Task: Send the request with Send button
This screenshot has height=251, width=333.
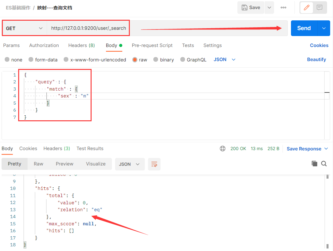Action: tap(304, 28)
